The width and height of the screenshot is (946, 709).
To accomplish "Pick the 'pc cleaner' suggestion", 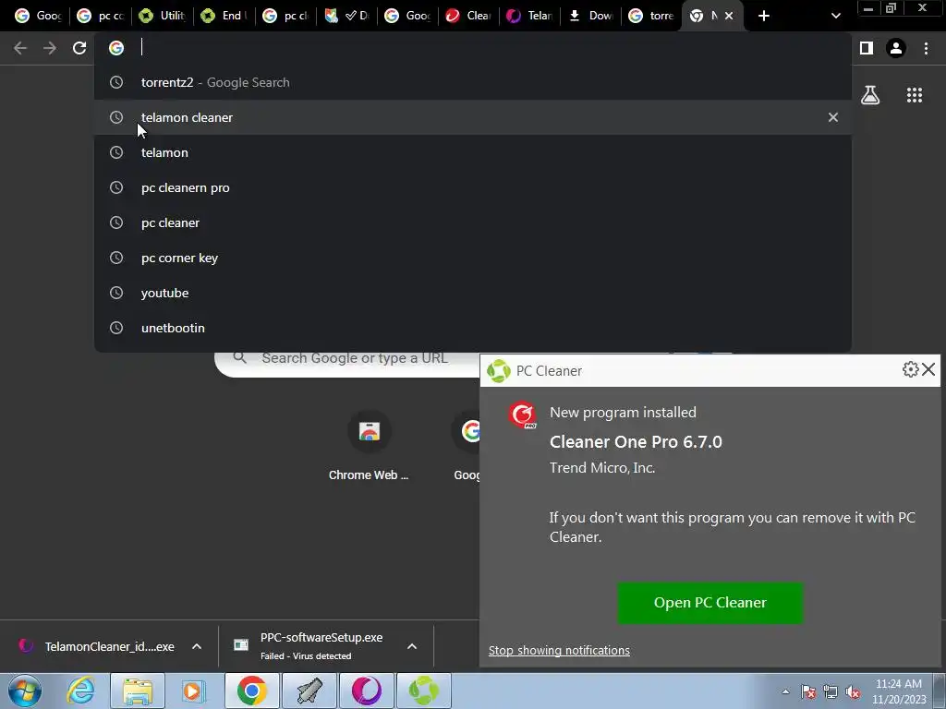I will 472,222.
